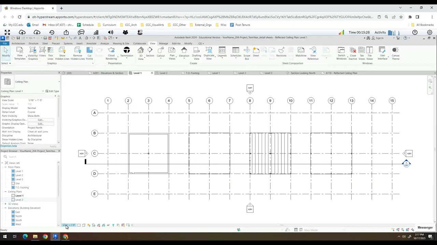Click the Switch Windows tool
This screenshot has height=245, width=437.
coord(341,53)
